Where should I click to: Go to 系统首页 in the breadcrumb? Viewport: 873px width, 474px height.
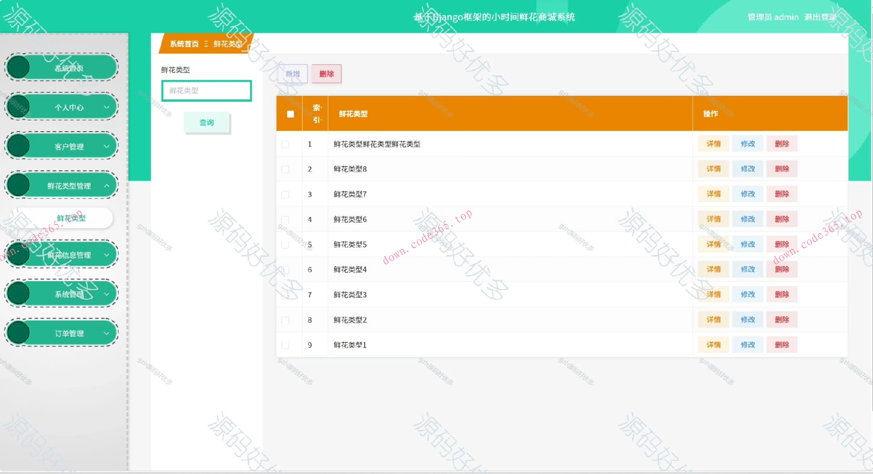184,44
